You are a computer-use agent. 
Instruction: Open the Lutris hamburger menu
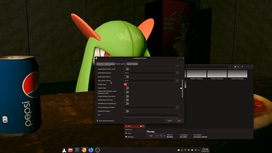click(242, 67)
